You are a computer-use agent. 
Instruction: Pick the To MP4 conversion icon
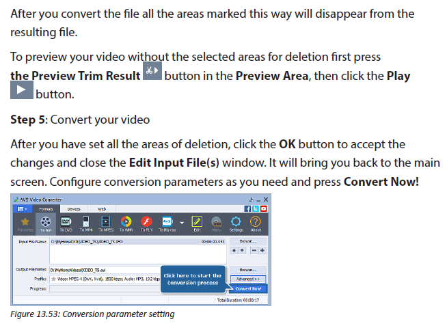tap(86, 224)
